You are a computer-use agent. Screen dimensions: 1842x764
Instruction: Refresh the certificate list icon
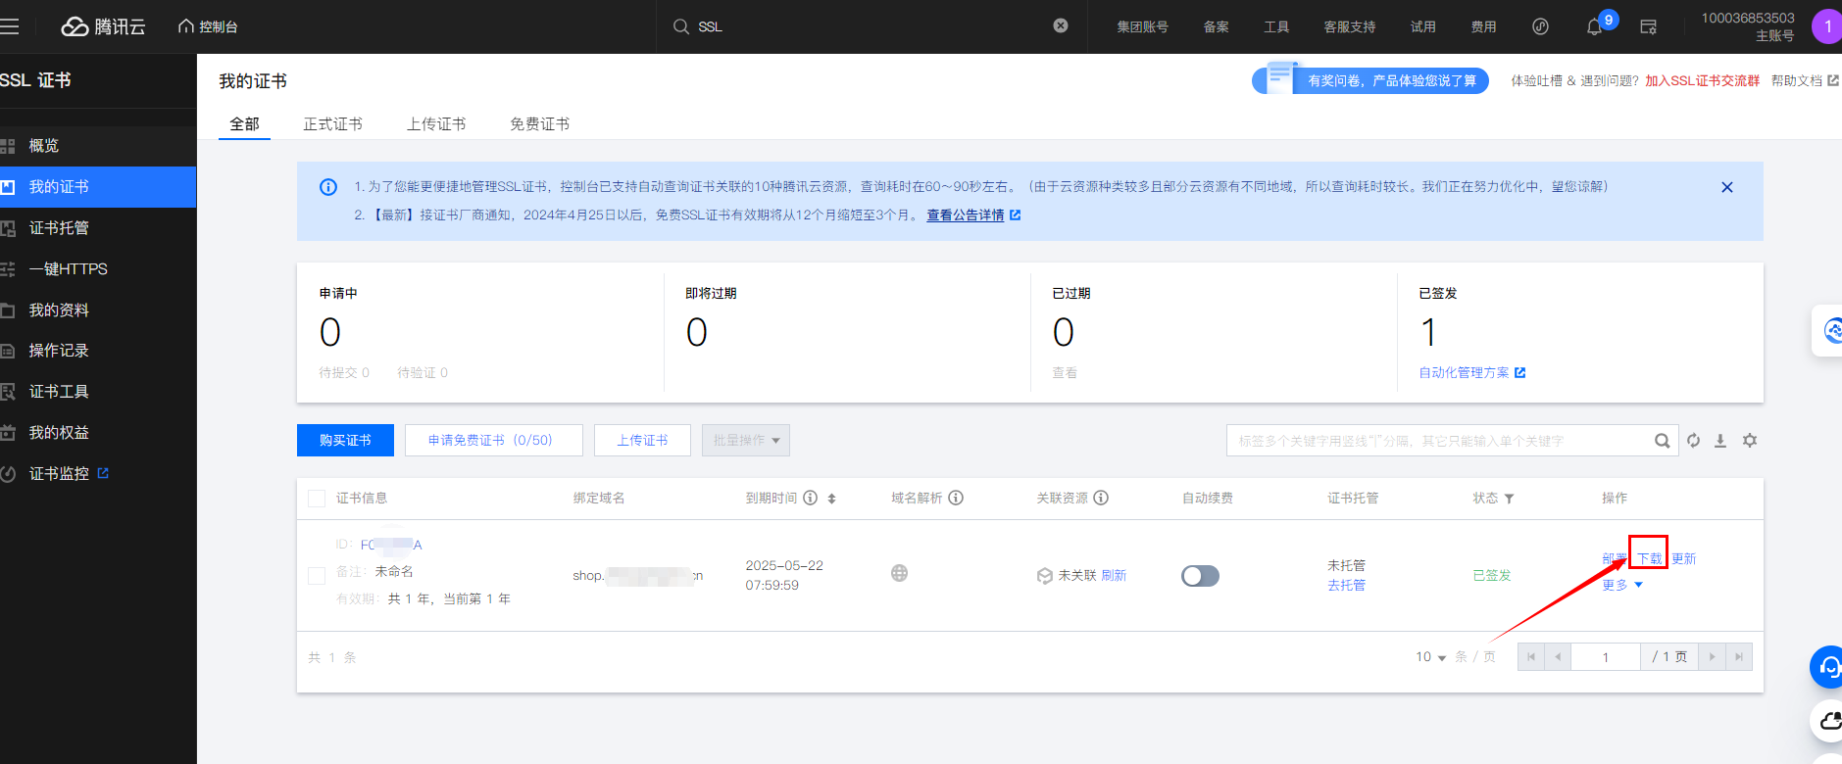1693,441
